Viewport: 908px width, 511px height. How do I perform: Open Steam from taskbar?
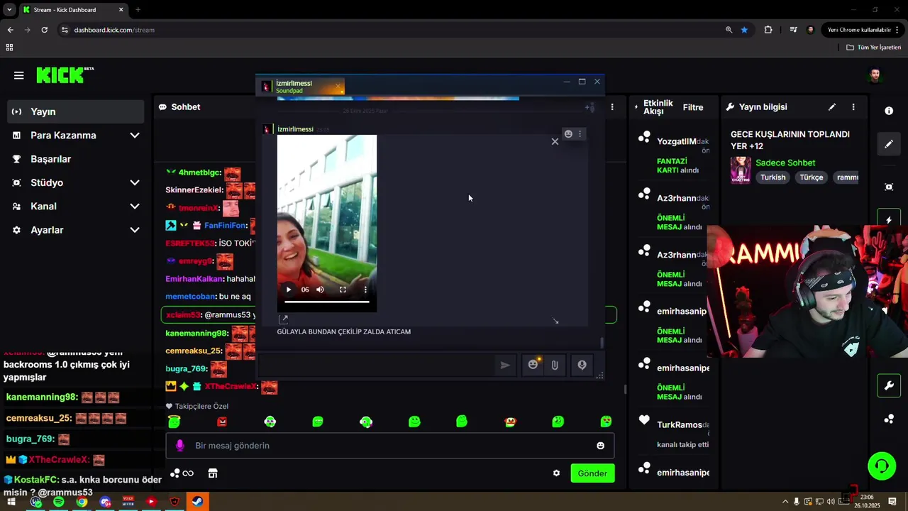pos(197,502)
